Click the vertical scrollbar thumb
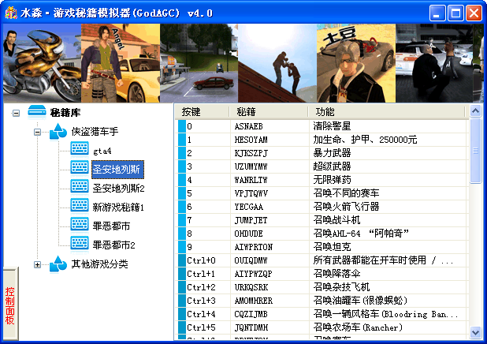The image size is (487, 344). 475,151
